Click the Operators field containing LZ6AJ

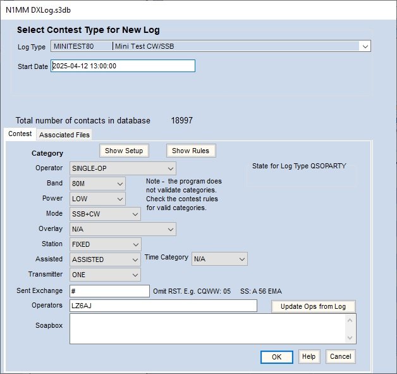(162, 306)
